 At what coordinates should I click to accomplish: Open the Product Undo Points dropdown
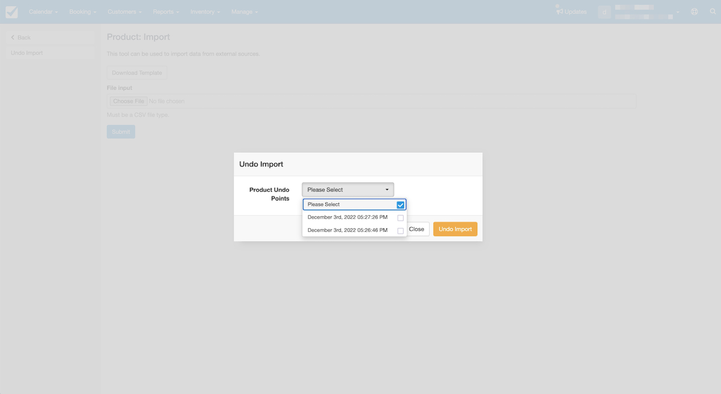tap(348, 189)
